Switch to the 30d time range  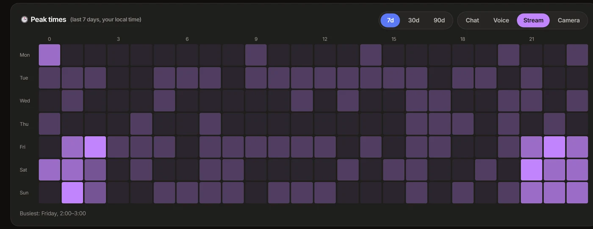click(413, 20)
